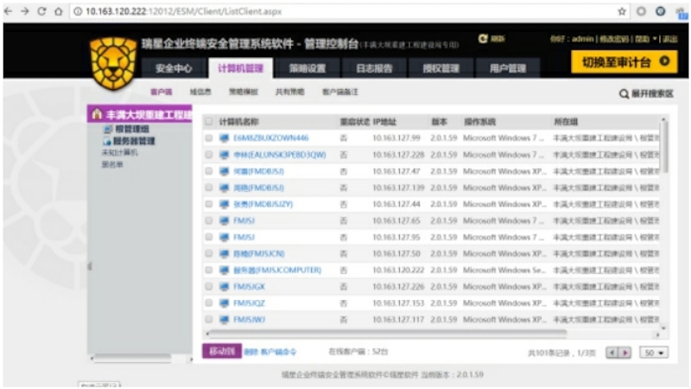691x389 pixels.
Task: Open the 日志报告 tab
Action: click(x=373, y=68)
